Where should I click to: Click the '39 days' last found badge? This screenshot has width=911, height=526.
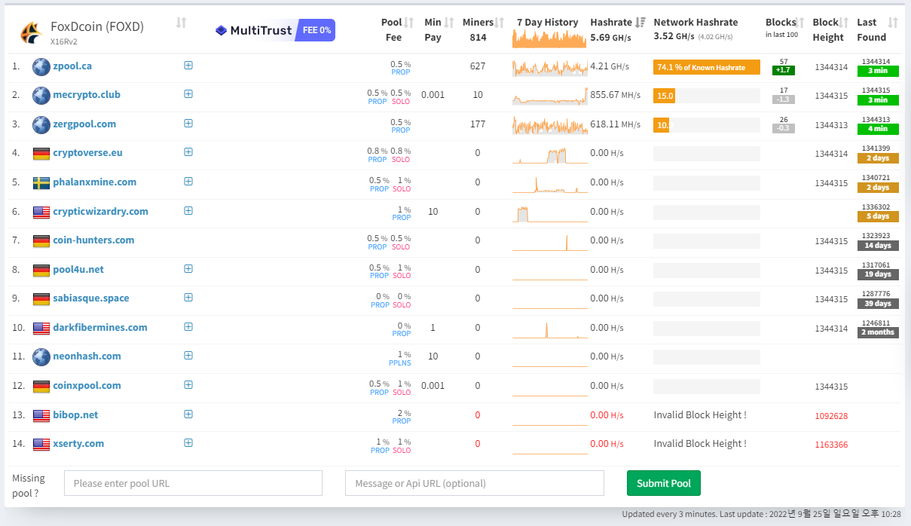[878, 304]
